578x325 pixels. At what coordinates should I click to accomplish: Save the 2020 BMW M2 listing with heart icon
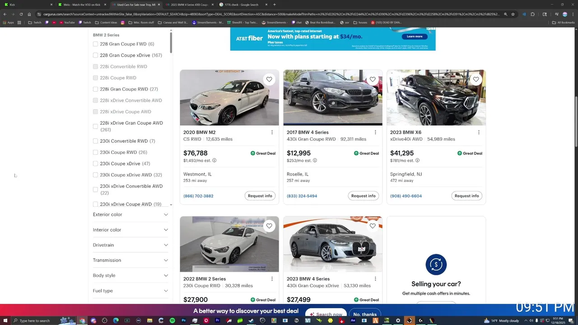(x=269, y=79)
